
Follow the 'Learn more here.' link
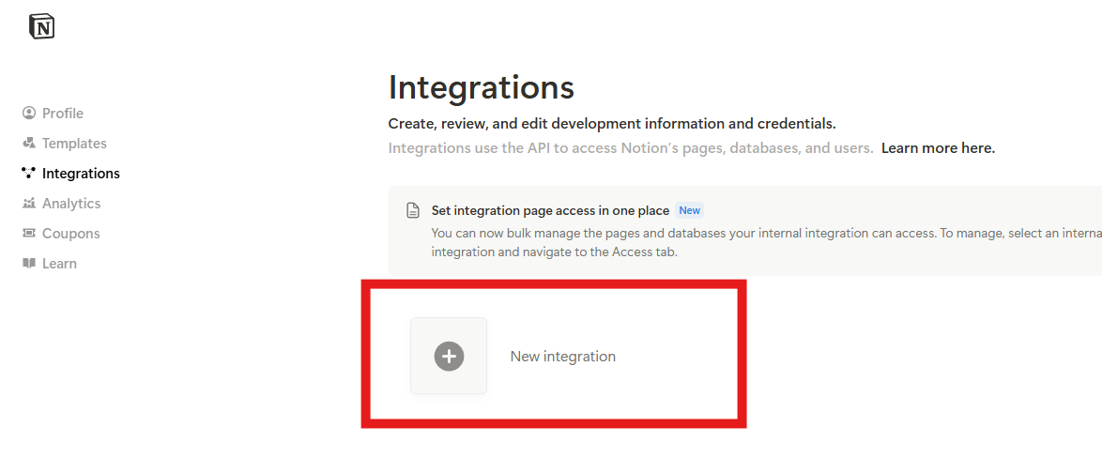[x=939, y=148]
